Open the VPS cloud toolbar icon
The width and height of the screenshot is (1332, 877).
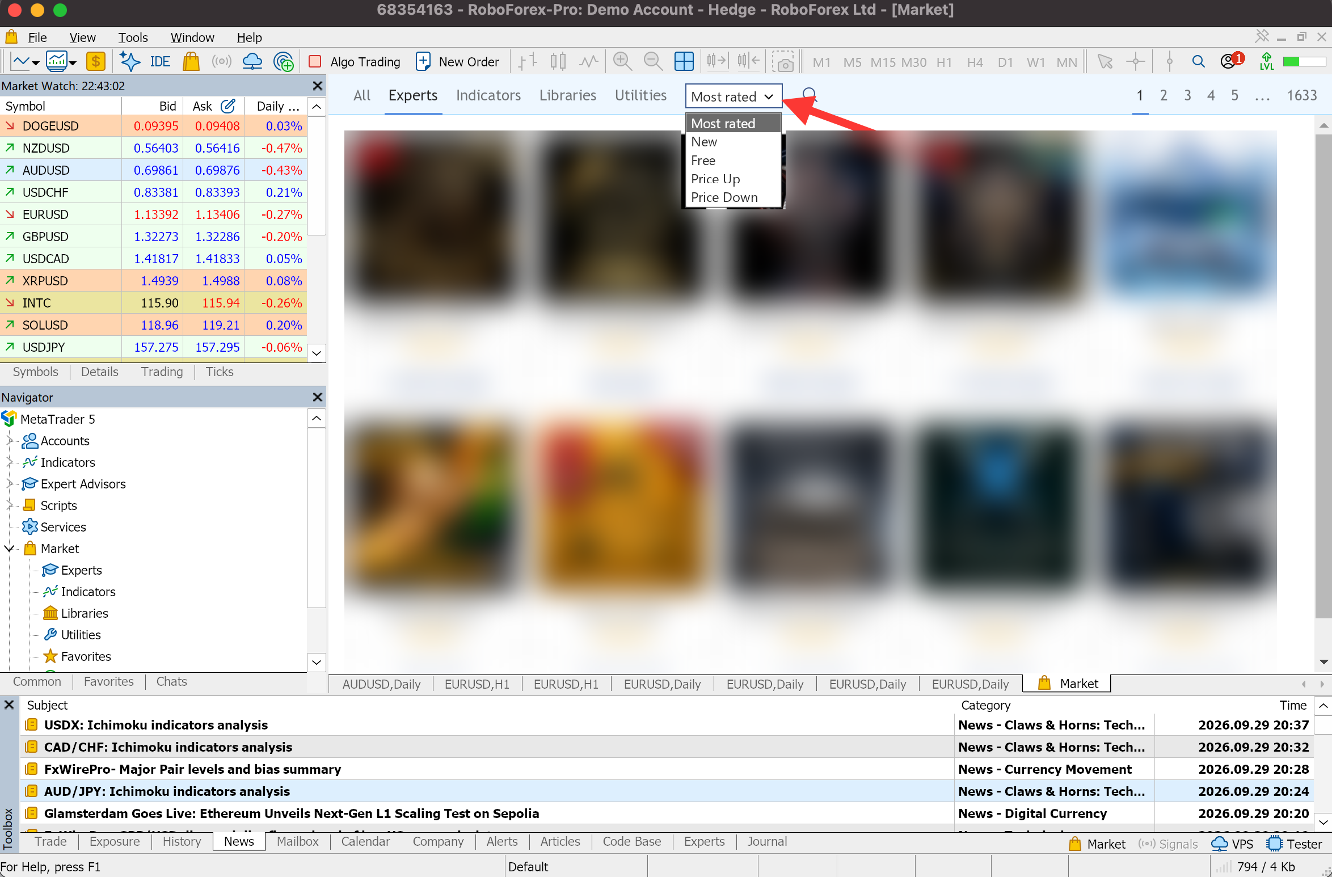pyautogui.click(x=252, y=61)
